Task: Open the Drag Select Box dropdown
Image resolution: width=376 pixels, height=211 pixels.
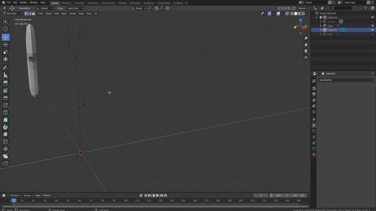Action: coord(75,8)
